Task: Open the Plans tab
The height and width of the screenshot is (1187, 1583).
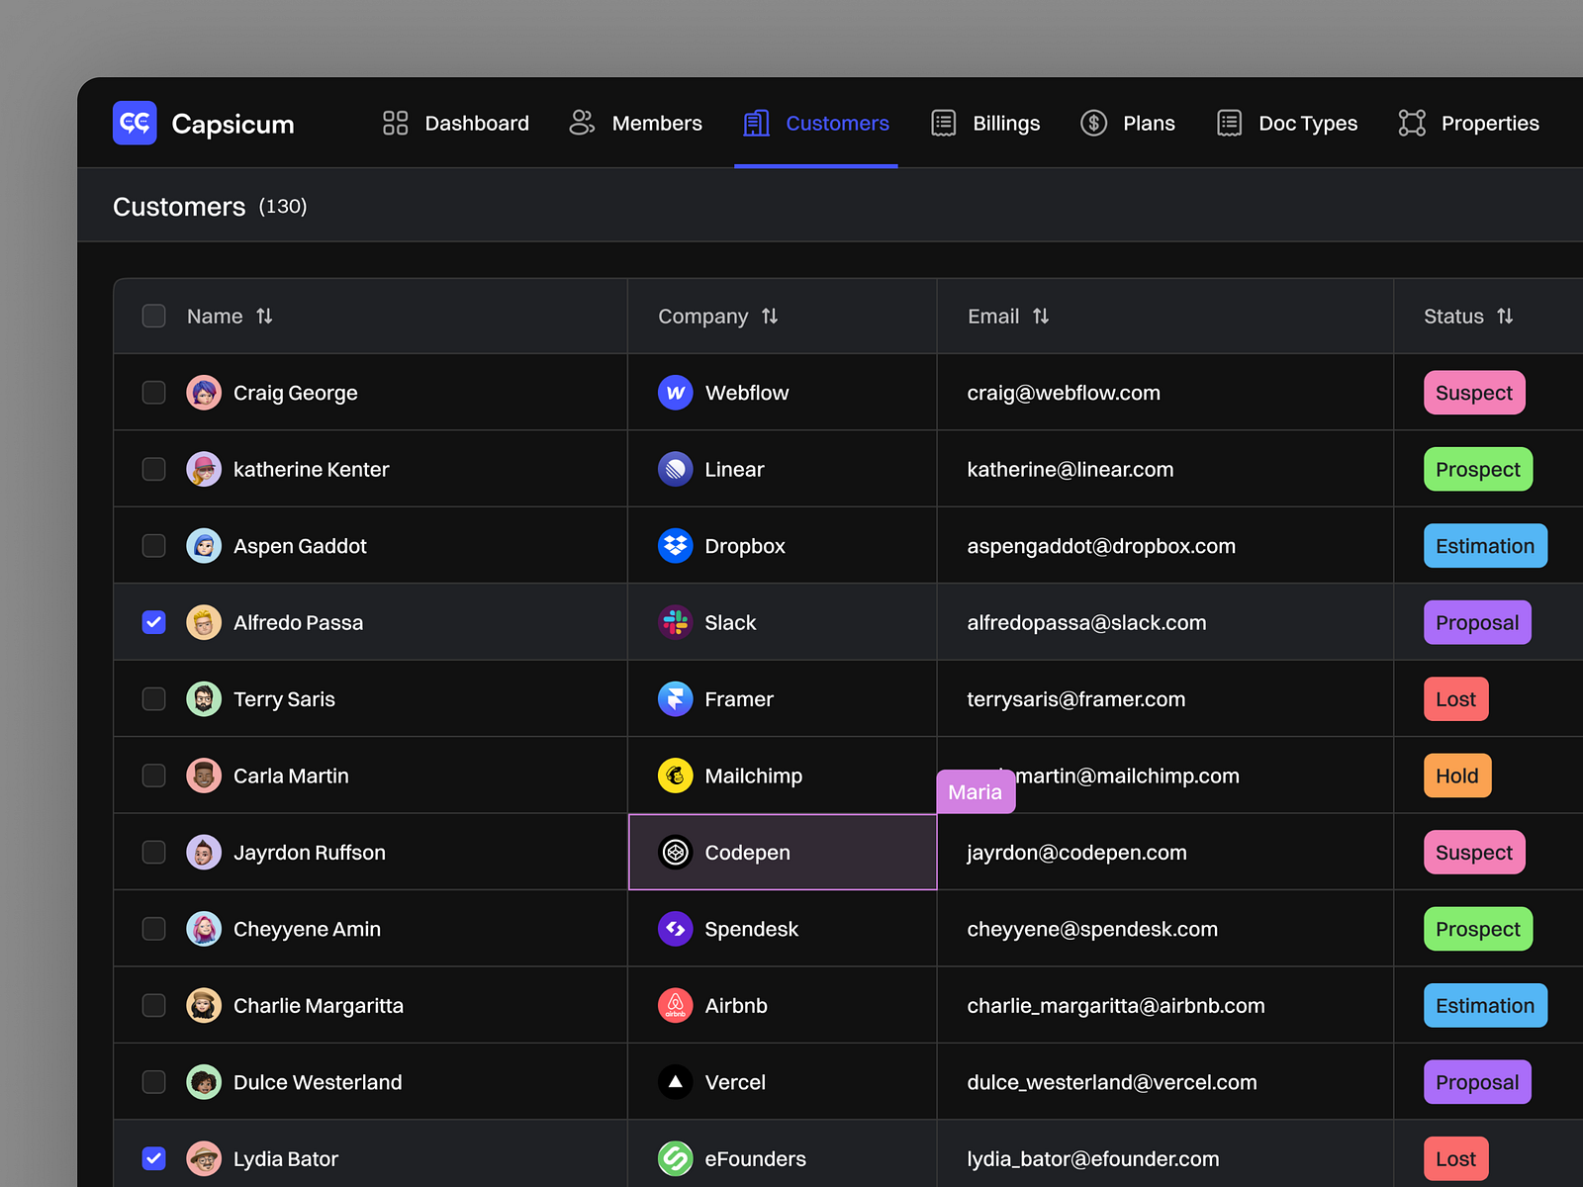Action: [1128, 124]
